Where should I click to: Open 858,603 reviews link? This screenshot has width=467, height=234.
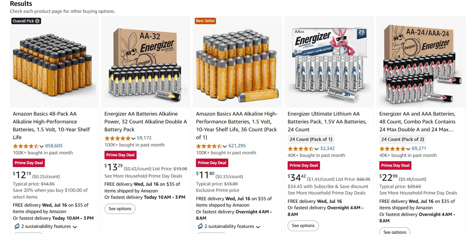54,146
